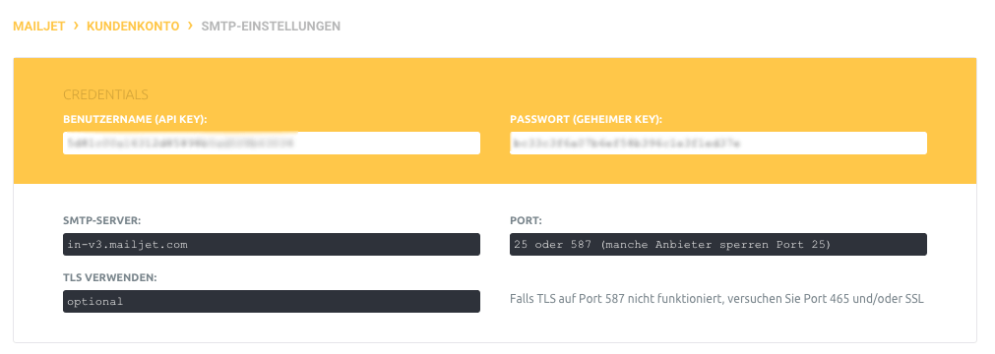The height and width of the screenshot is (354, 995).
Task: Click the blurred secret key value text
Action: (x=625, y=144)
